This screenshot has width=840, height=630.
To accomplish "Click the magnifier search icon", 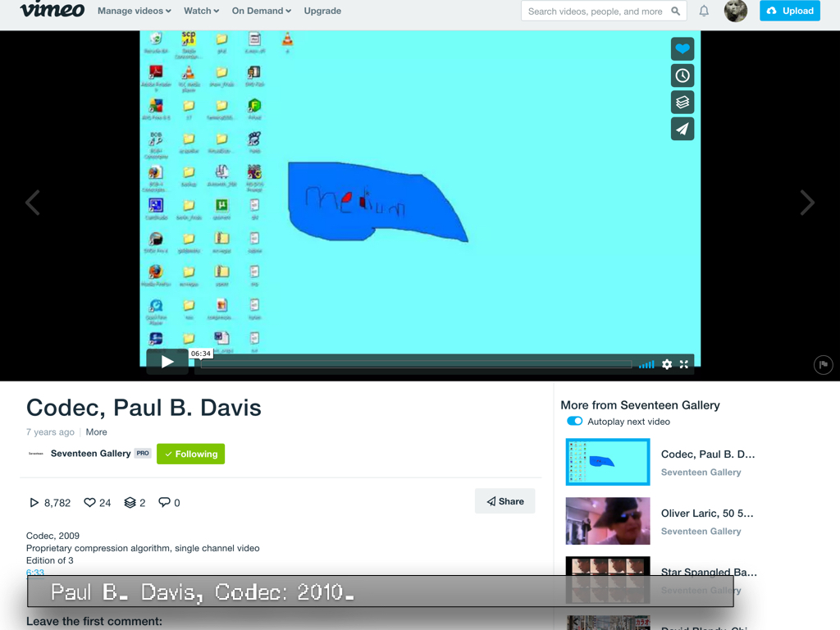I will (676, 11).
